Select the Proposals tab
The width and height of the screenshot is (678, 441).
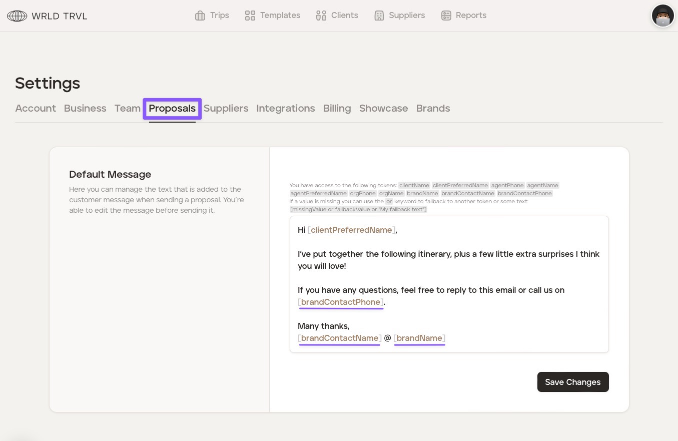coord(172,108)
